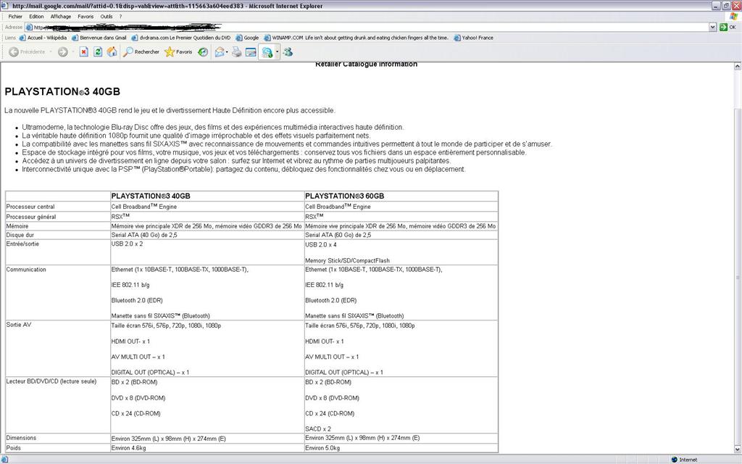Click the IE icon in the title bar
The width and height of the screenshot is (742, 464).
6,6
